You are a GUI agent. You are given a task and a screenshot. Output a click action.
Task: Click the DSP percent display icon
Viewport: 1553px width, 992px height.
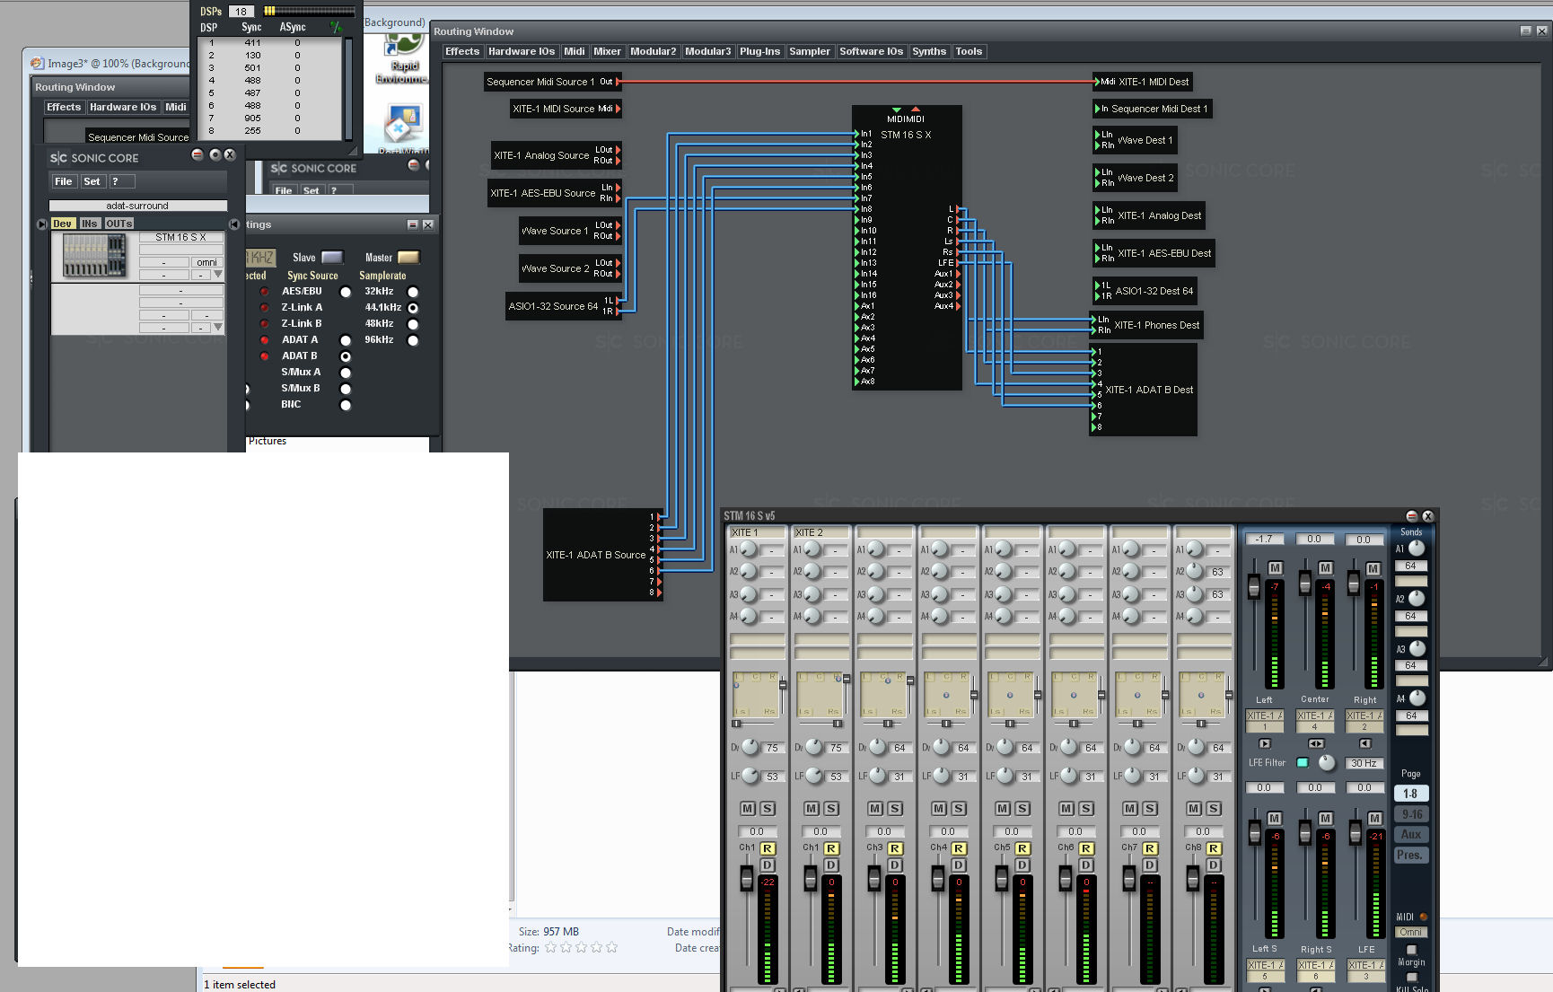[338, 28]
